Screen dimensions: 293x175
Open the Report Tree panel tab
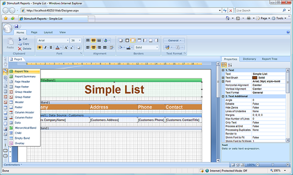(x=270, y=59)
